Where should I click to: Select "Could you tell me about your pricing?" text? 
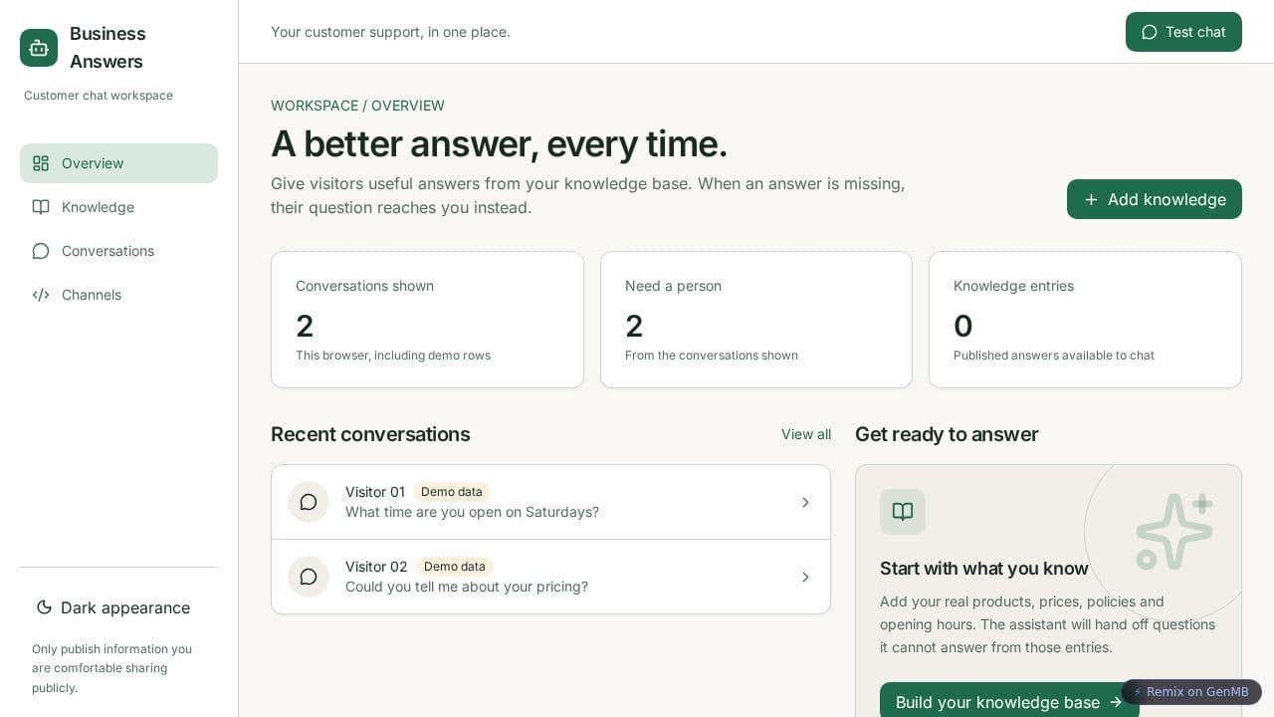(x=467, y=587)
